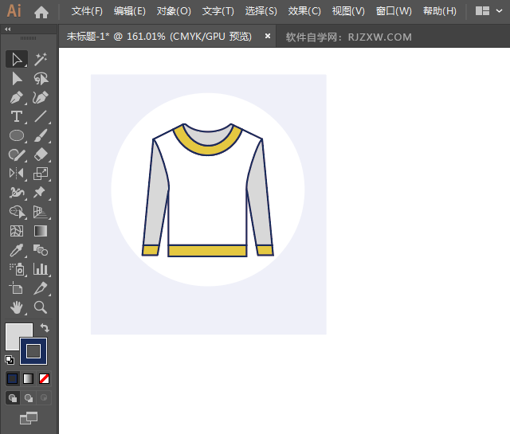
Task: Select the Hand pan tool
Action: tap(16, 307)
